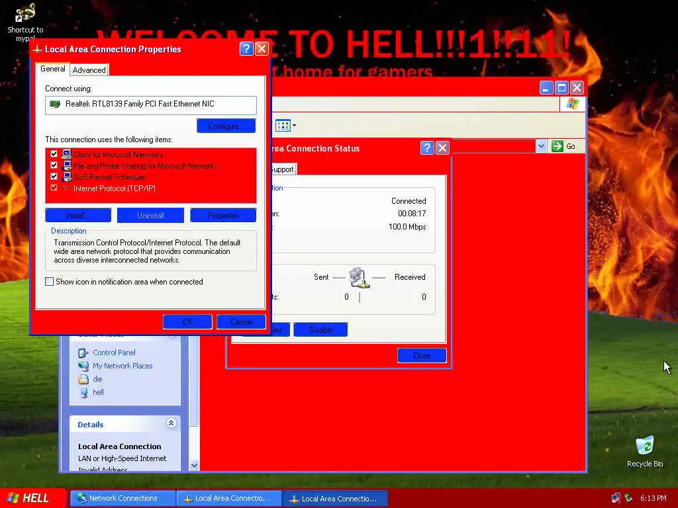Click second Local Area Connection taskbar button
The height and width of the screenshot is (508, 678).
pos(228,498)
